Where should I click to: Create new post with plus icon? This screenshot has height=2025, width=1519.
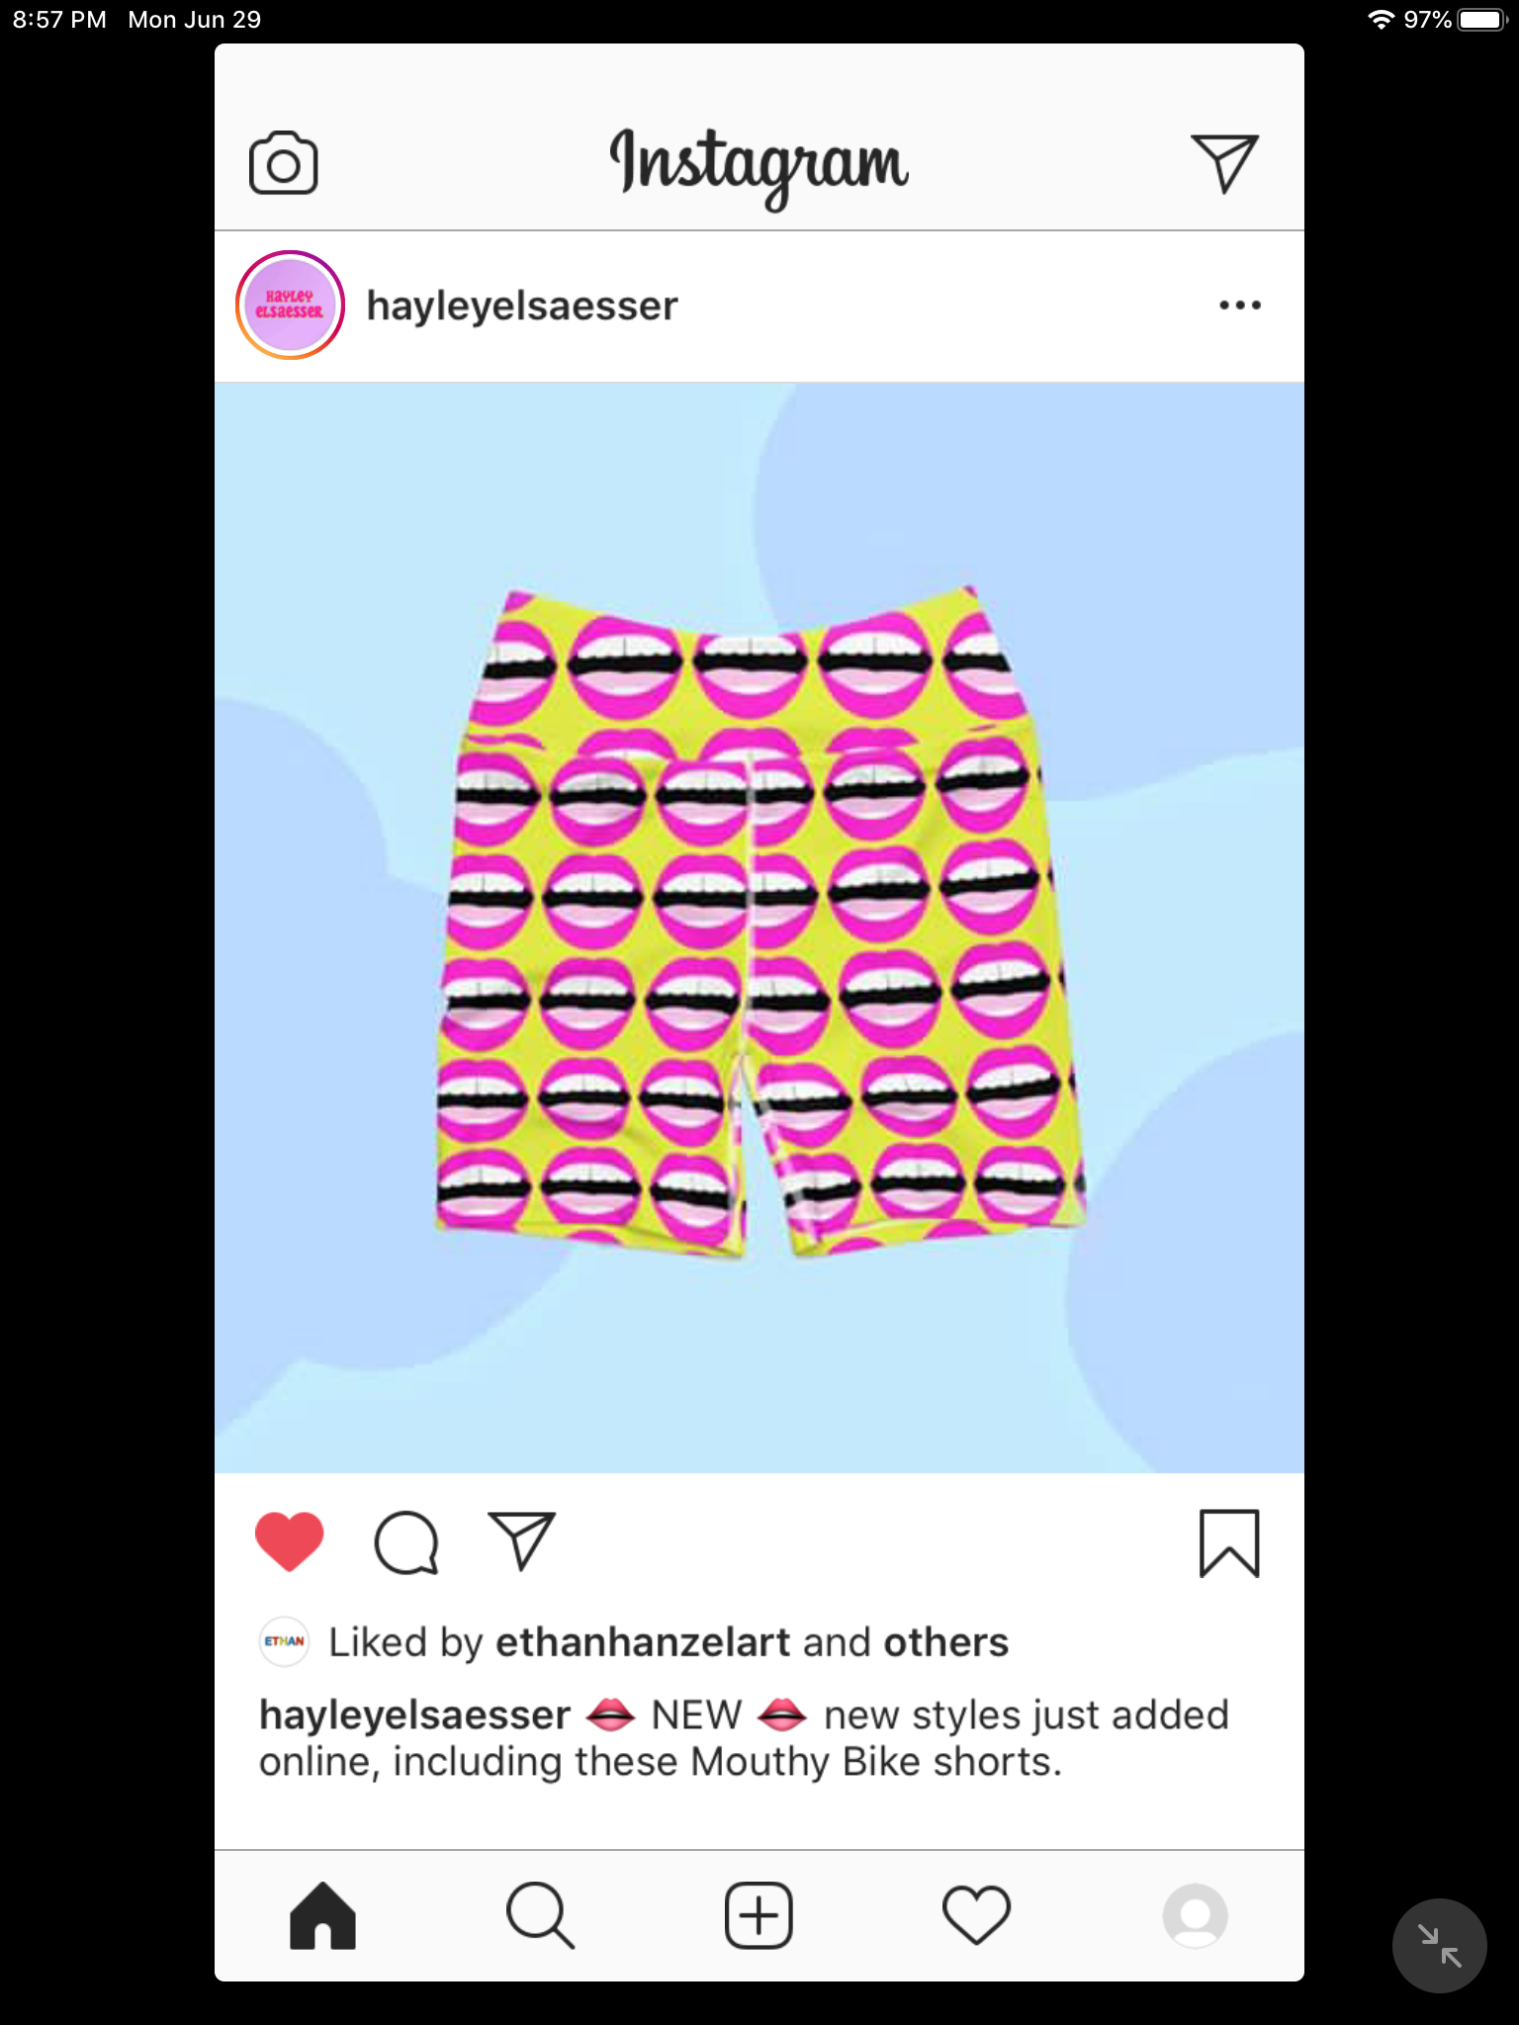coord(759,1915)
